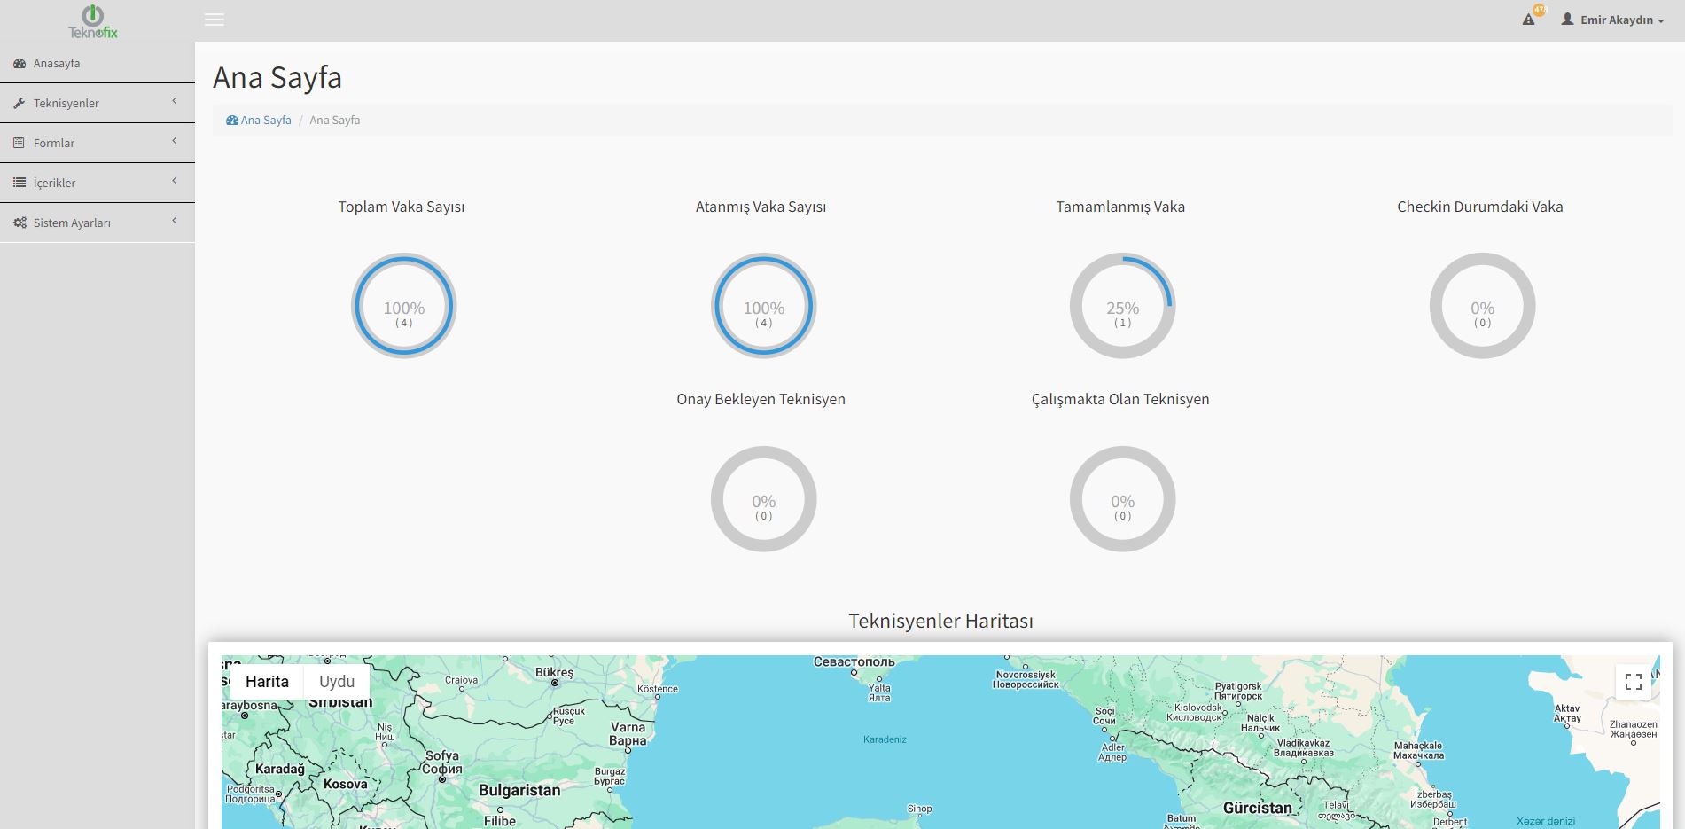Switch map to Uydu satellite view
This screenshot has width=1685, height=829.
pos(337,682)
